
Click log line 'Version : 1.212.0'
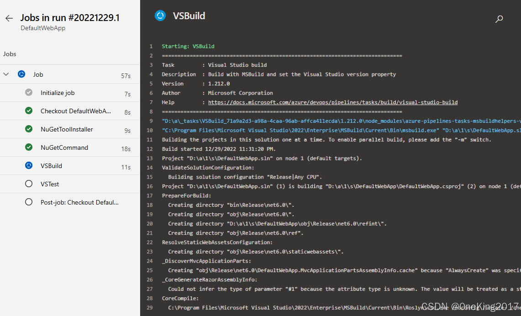tap(196, 84)
